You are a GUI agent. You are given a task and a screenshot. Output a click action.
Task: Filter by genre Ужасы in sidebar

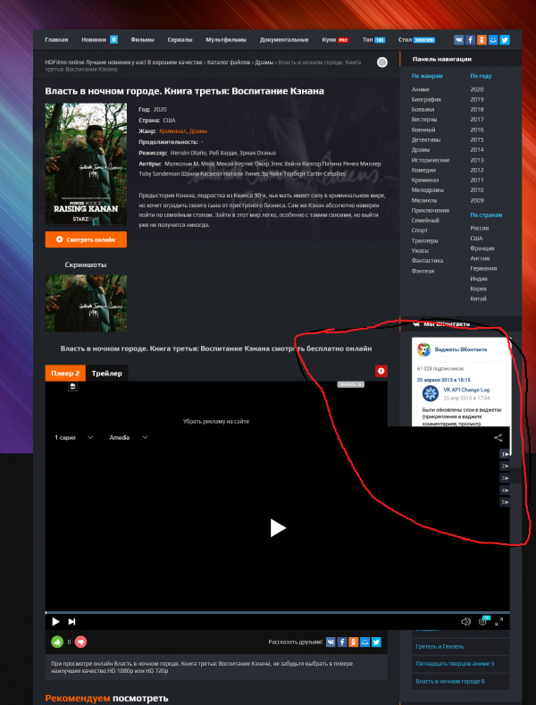coord(420,250)
